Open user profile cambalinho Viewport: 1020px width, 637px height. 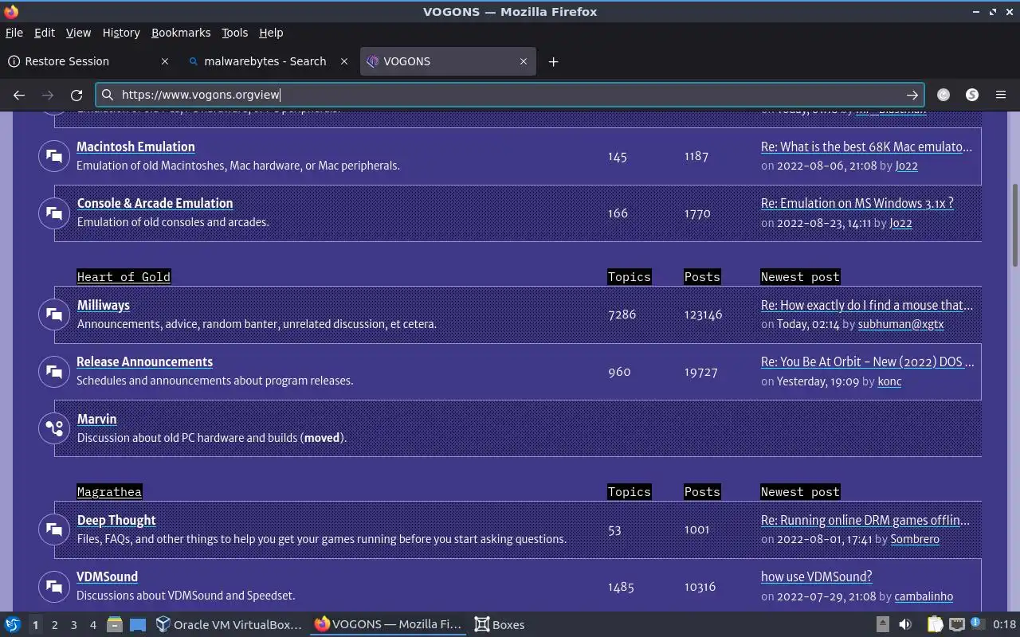click(x=924, y=596)
